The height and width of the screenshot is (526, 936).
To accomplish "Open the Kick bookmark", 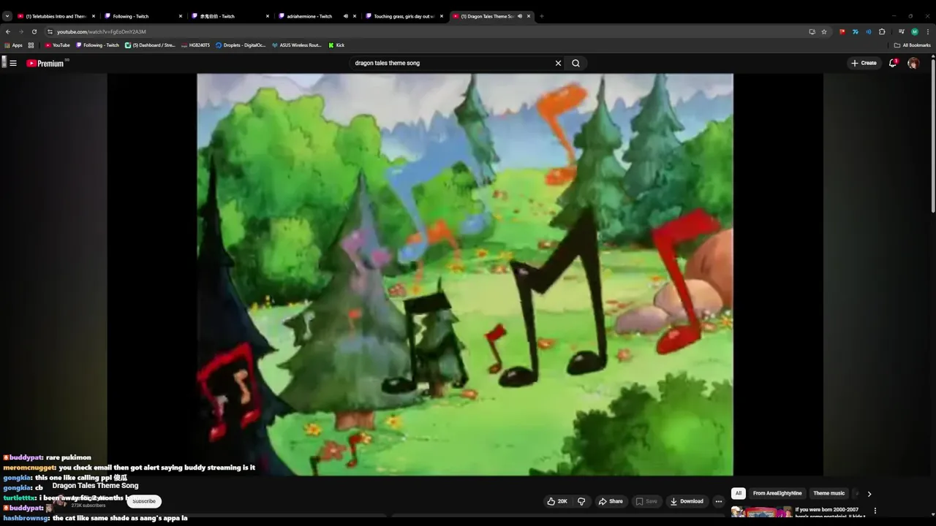I will [336, 45].
